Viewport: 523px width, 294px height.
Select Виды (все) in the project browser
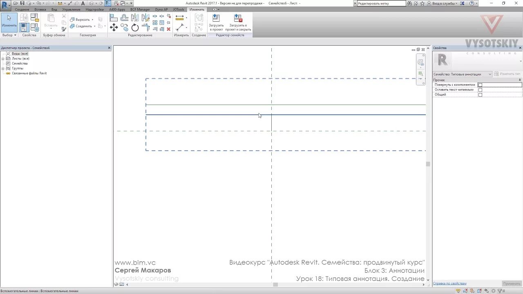click(20, 54)
